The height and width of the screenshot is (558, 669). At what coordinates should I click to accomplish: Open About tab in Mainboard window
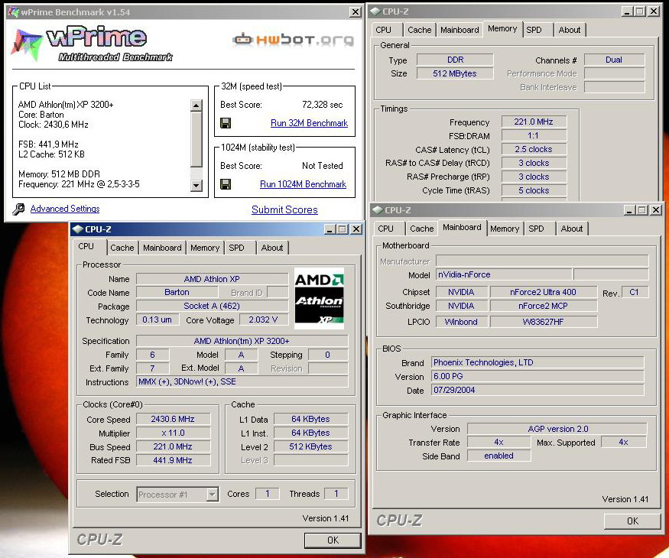click(x=572, y=229)
